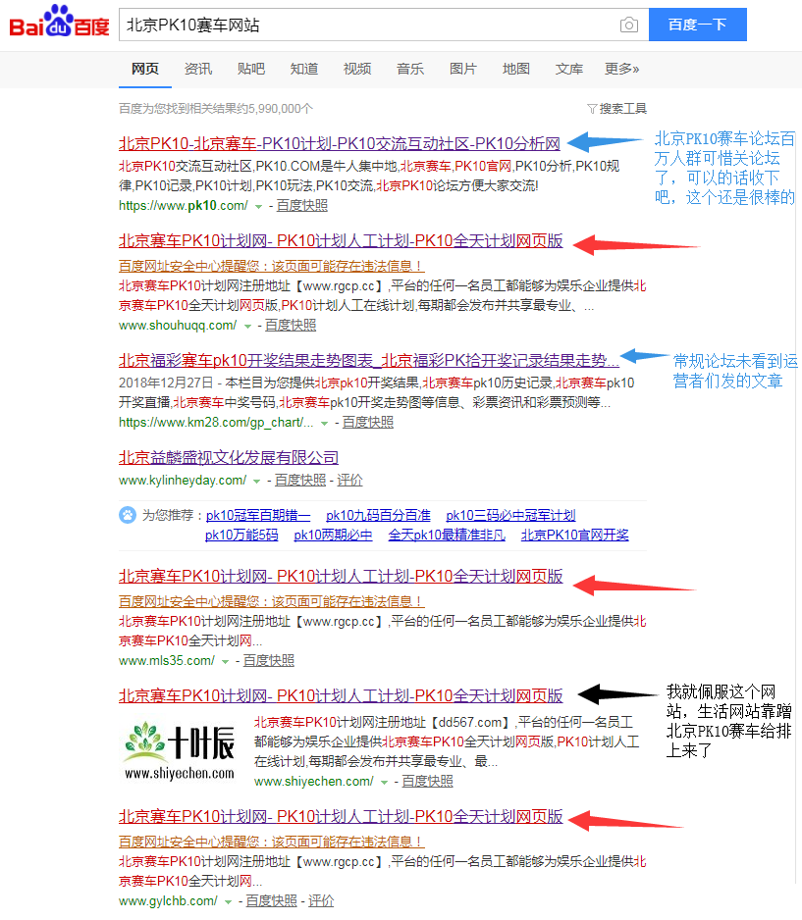The image size is (802, 920).
Task: Click the 百度一下 search button
Action: 698,25
